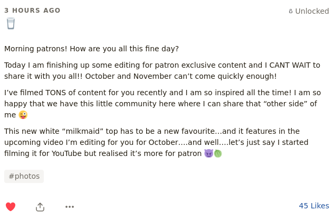334x220 pixels.
Task: Select the #photos tag
Action: [x=24, y=176]
